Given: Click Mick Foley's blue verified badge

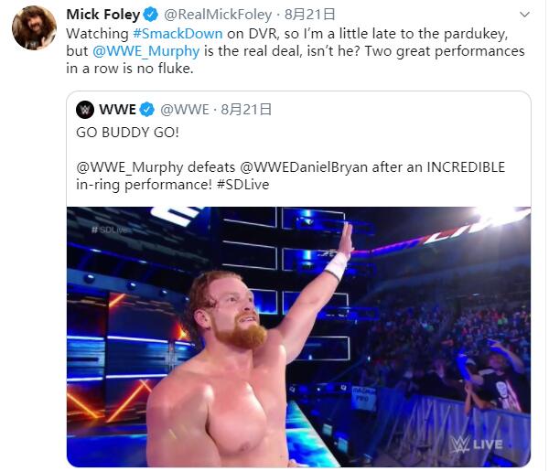Looking at the screenshot, I should [x=151, y=15].
